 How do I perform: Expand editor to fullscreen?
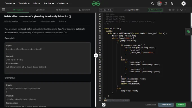pyautogui.click(x=186, y=10)
